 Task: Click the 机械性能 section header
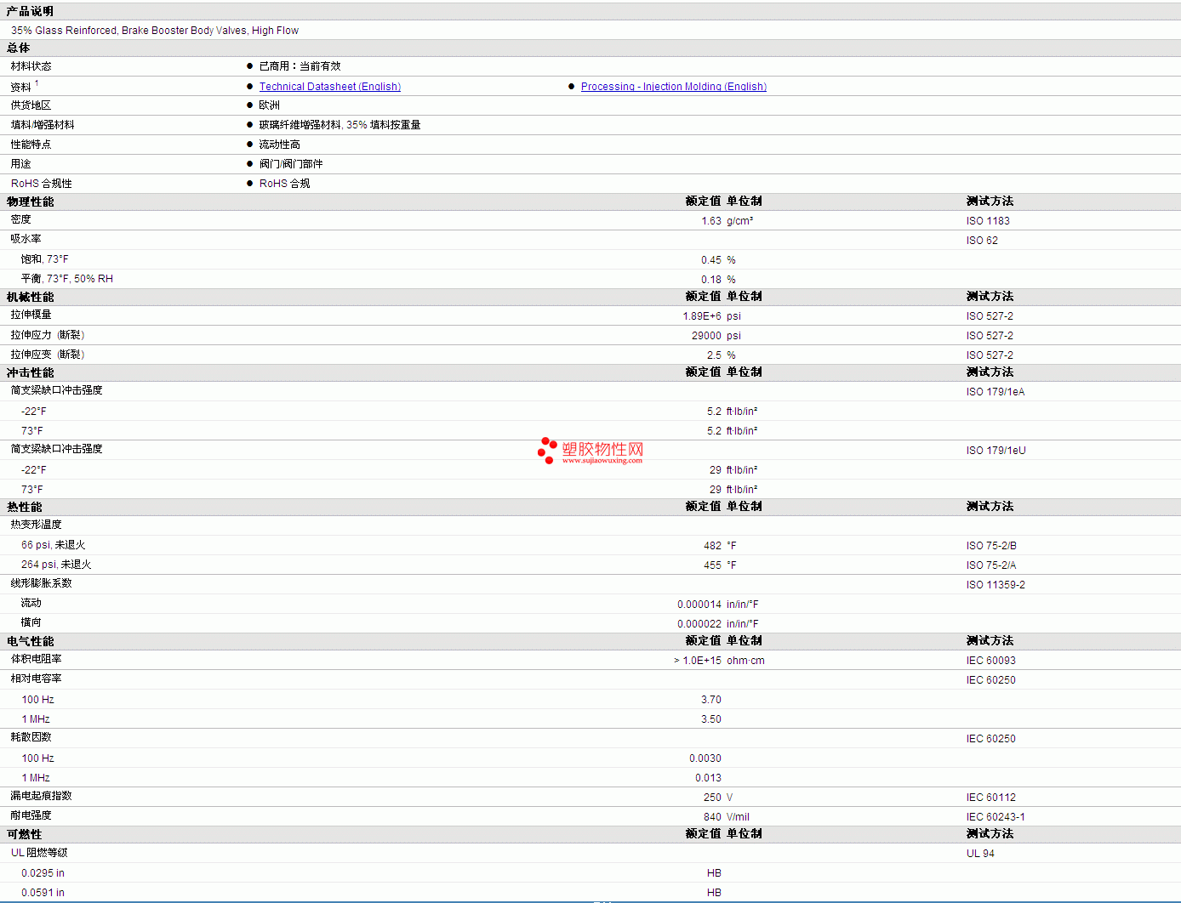click(30, 297)
